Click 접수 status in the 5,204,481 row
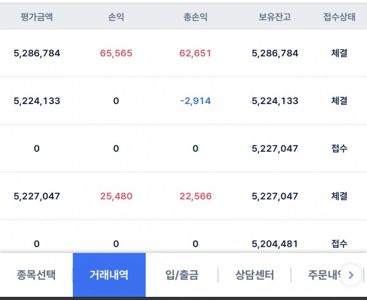 339,244
